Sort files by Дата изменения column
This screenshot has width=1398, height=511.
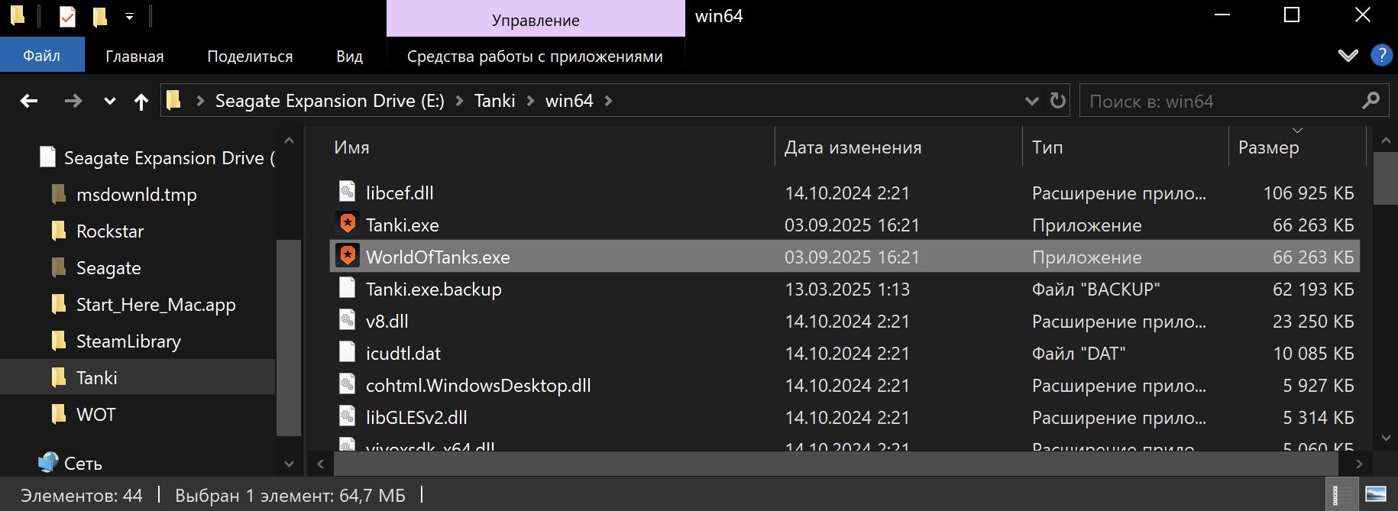coord(853,147)
